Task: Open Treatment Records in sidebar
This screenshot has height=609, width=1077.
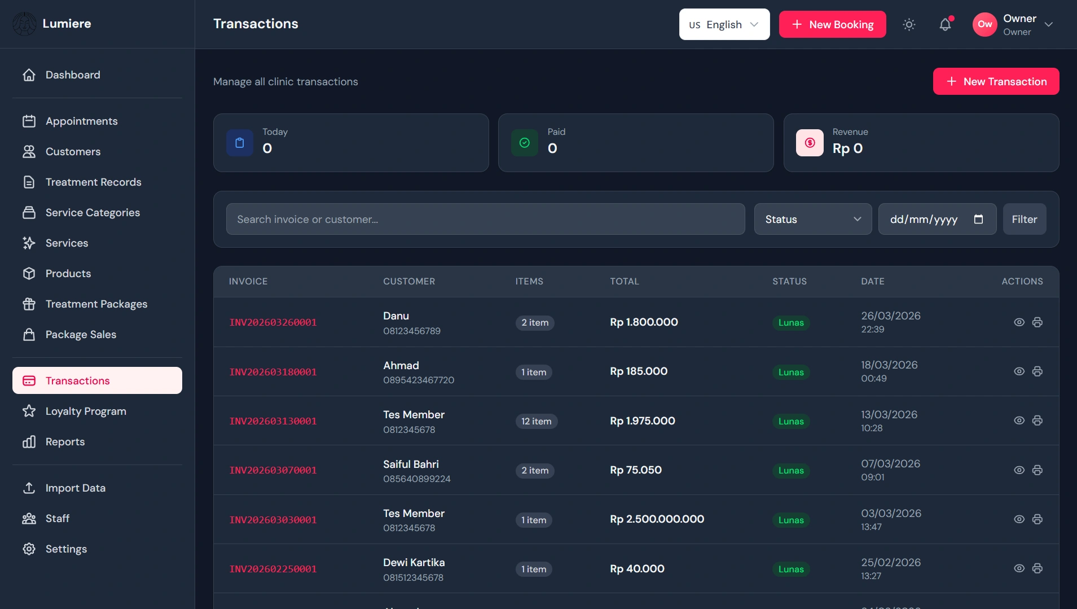Action: [97, 182]
